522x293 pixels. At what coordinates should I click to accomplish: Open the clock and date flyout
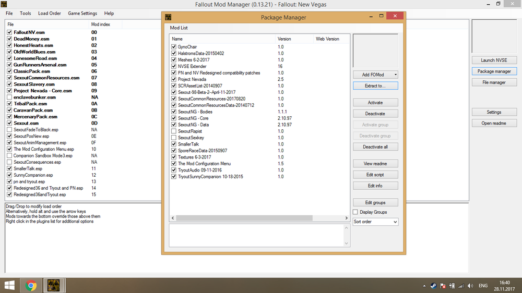(504, 286)
